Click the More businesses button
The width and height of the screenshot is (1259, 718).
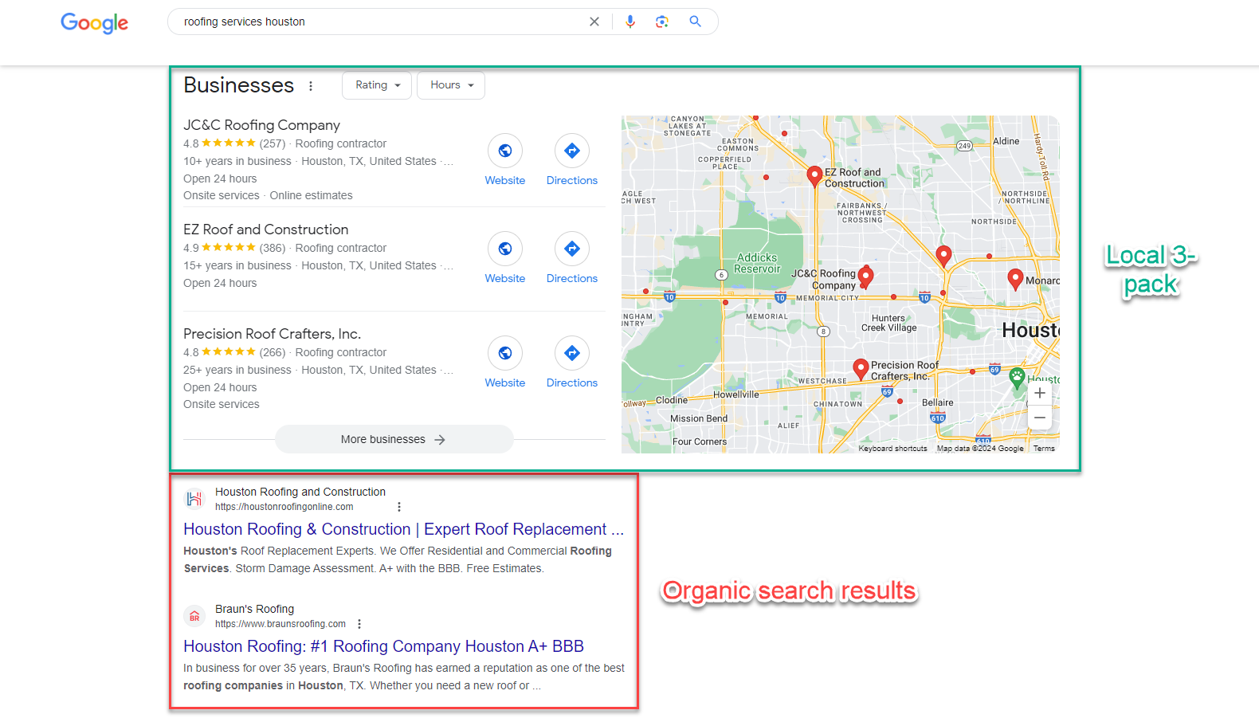[x=394, y=439]
